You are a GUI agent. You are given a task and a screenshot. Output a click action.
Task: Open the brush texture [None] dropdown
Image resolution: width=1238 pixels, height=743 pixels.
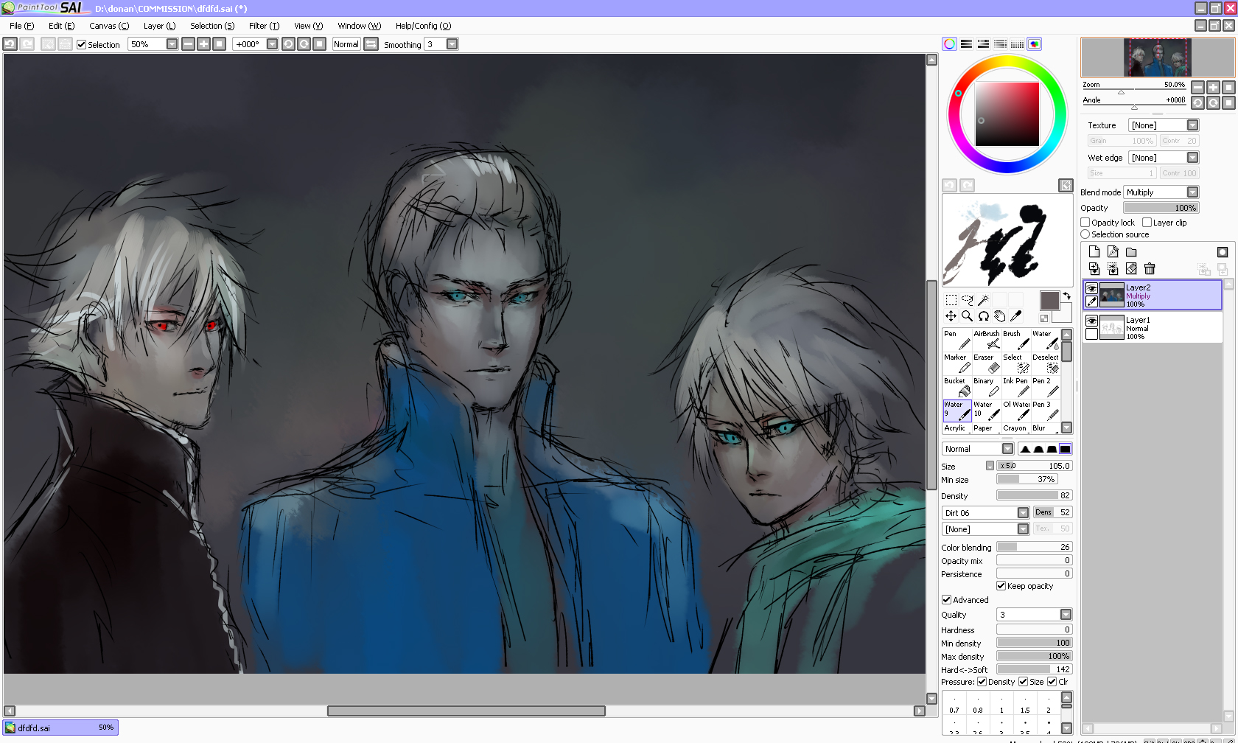[985, 529]
